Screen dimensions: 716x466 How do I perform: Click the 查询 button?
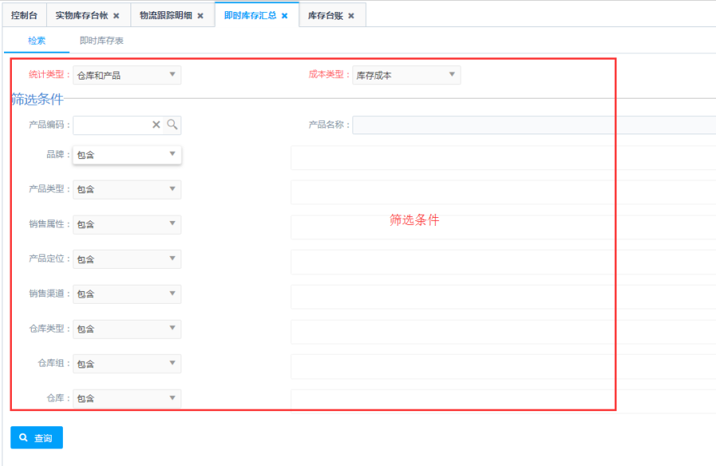point(37,438)
